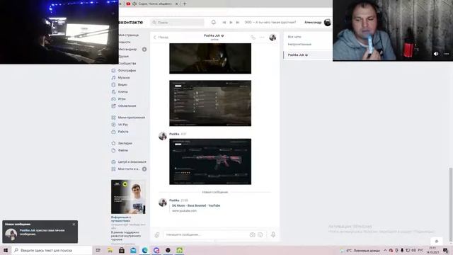Click the Закладки star icon

coord(113,143)
